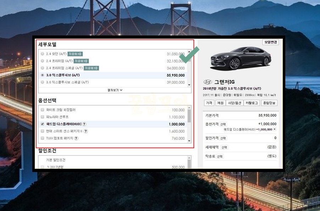320x211 pixels.
Task: Click the 100,000 price for 화이트 크림
Action: tap(178, 110)
